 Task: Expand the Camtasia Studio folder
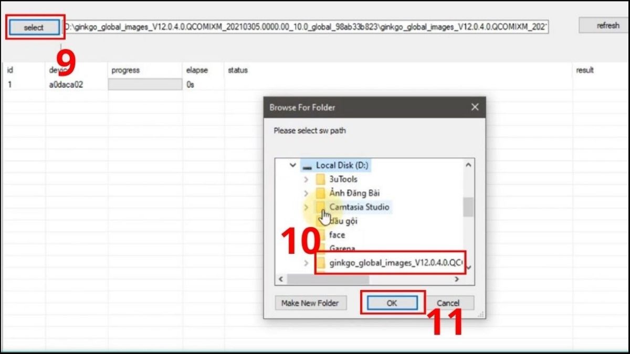pyautogui.click(x=306, y=207)
